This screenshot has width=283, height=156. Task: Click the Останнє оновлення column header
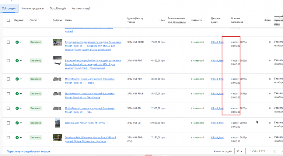click(237, 20)
